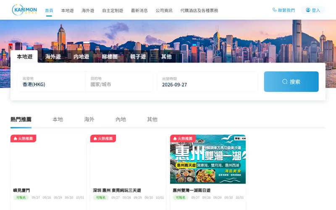Select the 內地 recommendations tab
336x210 pixels.
(121, 119)
